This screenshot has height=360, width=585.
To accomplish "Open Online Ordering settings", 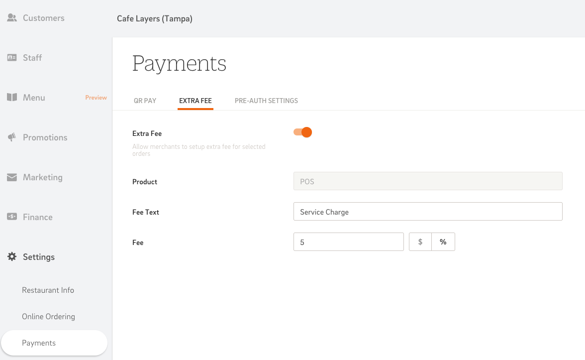I will click(x=49, y=316).
